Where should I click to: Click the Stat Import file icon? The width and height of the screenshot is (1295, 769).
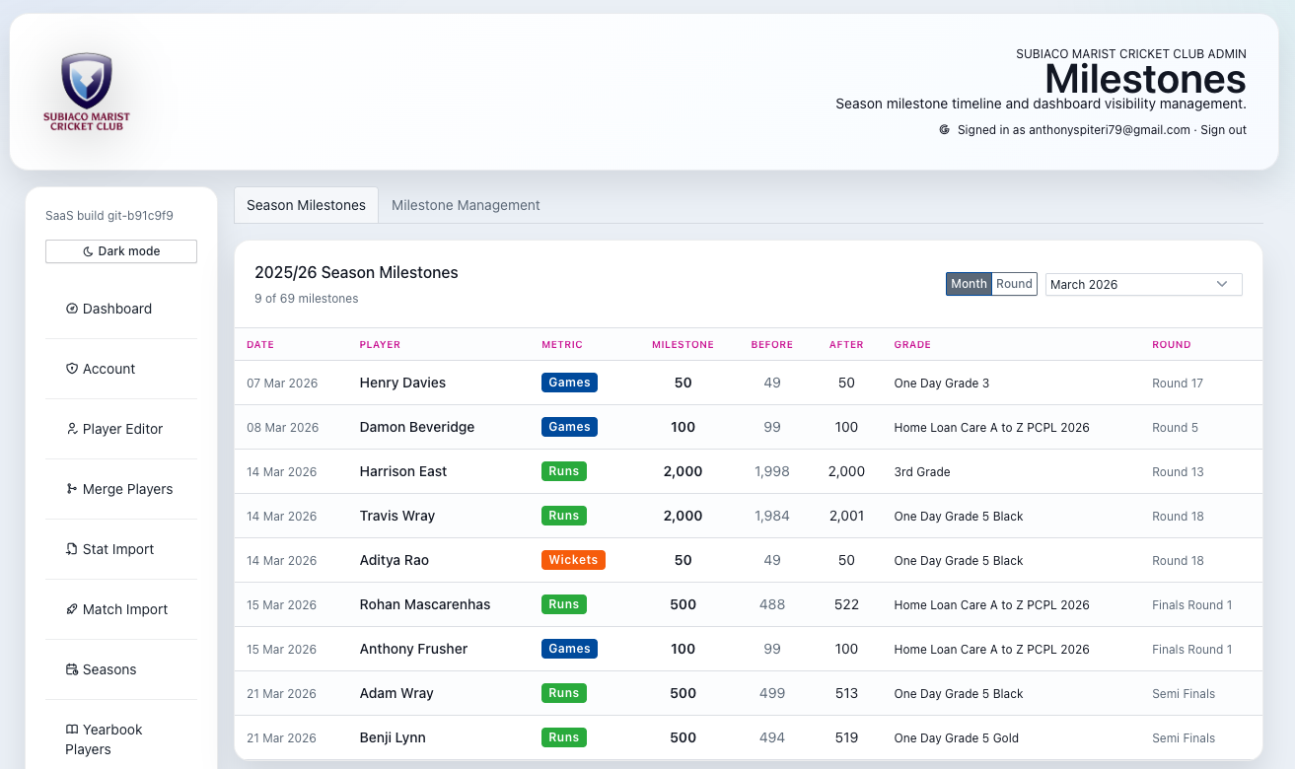(71, 549)
